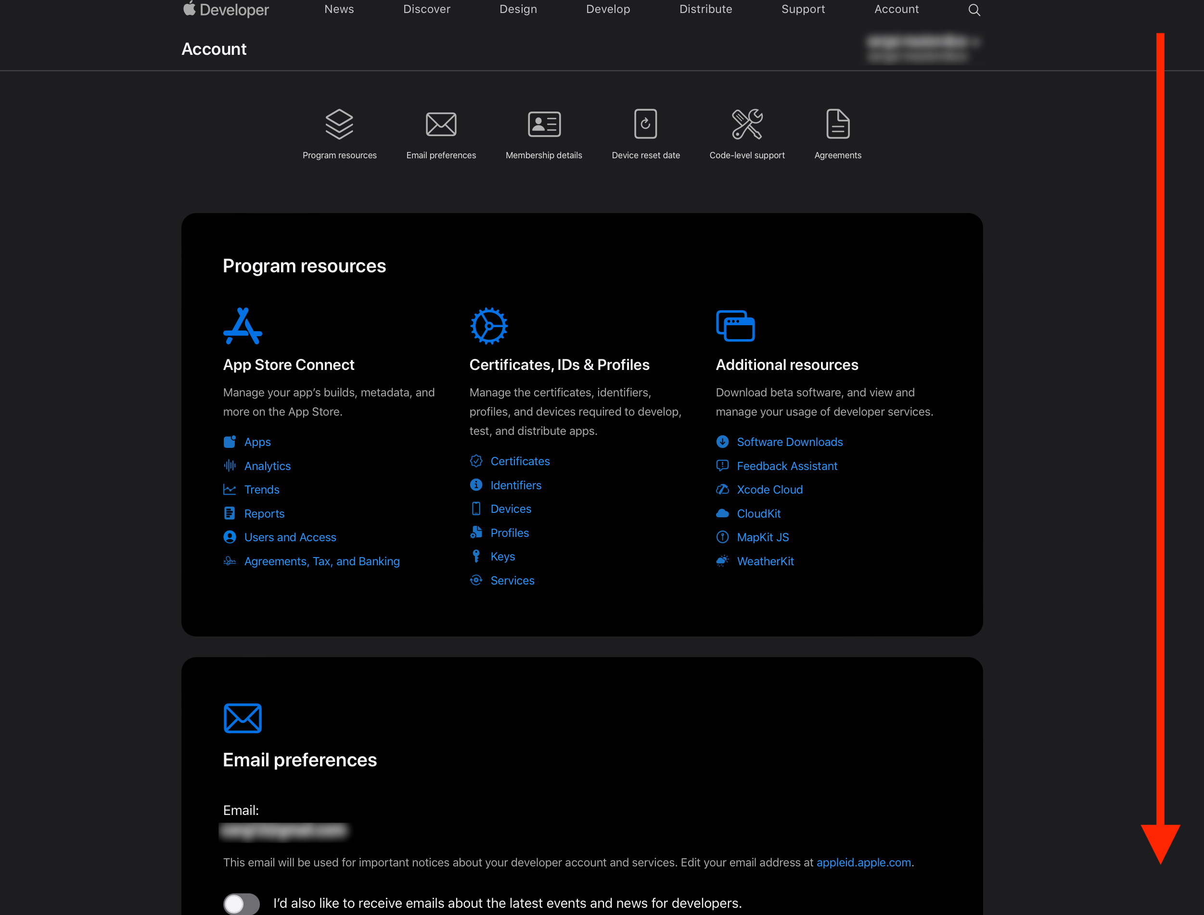This screenshot has height=915, width=1204.
Task: Click the MapKit JS compass icon
Action: pyautogui.click(x=722, y=537)
